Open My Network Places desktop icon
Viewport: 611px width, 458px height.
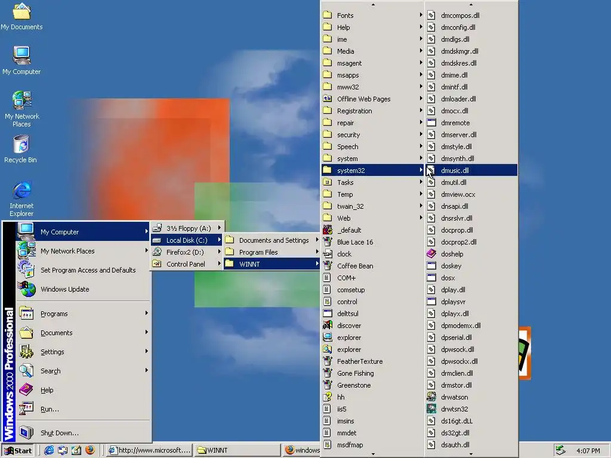pos(22,109)
